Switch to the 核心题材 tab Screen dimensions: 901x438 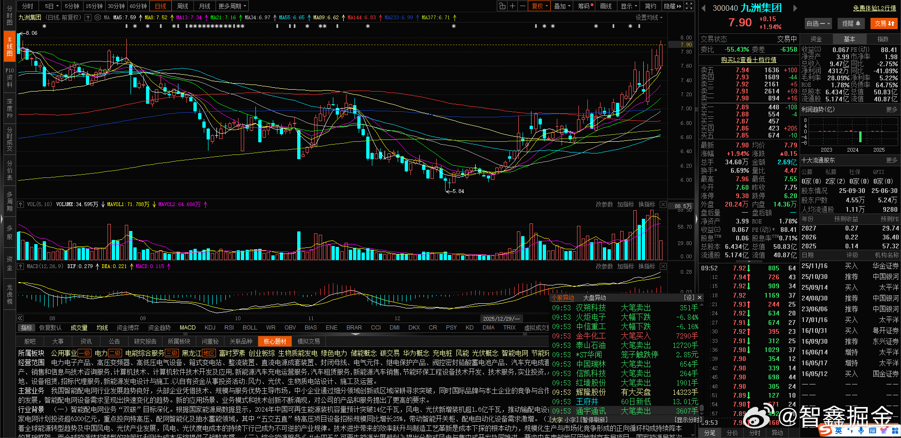click(275, 341)
